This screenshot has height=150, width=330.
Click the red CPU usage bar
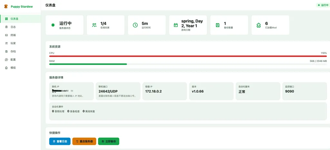point(188,56)
